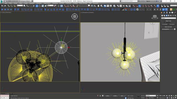
Task: Open the Corona light category dropdown
Action: coord(168,18)
